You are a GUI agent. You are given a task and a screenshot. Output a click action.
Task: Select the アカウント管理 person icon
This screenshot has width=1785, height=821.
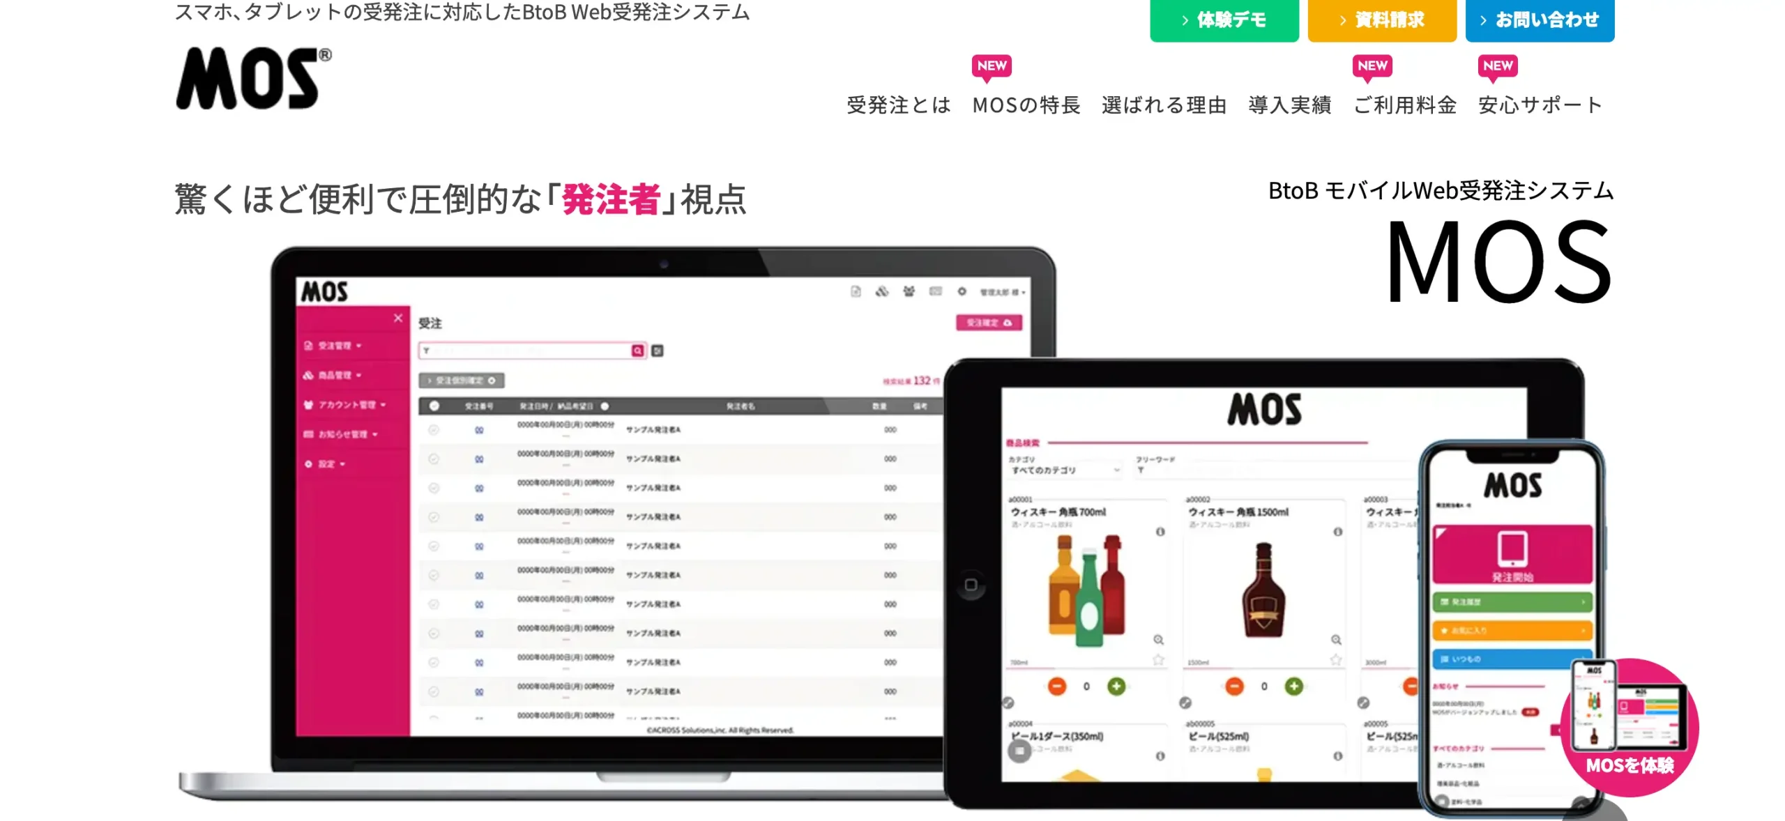pos(309,406)
